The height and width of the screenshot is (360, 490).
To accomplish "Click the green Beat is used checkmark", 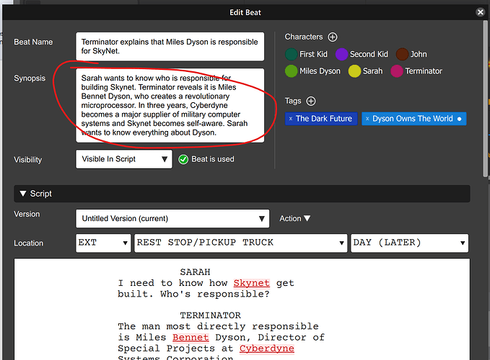I will [x=183, y=159].
